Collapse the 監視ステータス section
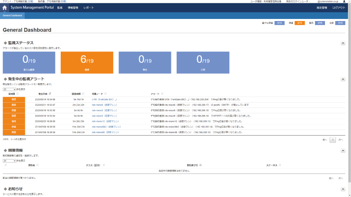351x197 pixels. [343, 43]
